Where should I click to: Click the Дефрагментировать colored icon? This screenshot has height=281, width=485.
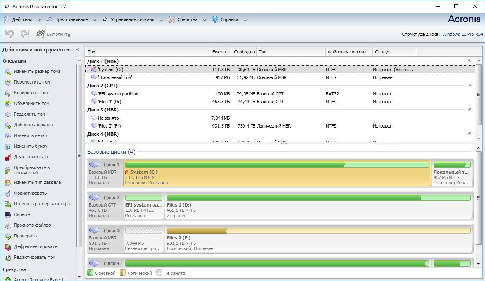pyautogui.click(x=8, y=247)
